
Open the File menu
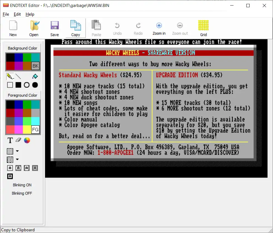[x=6, y=14]
